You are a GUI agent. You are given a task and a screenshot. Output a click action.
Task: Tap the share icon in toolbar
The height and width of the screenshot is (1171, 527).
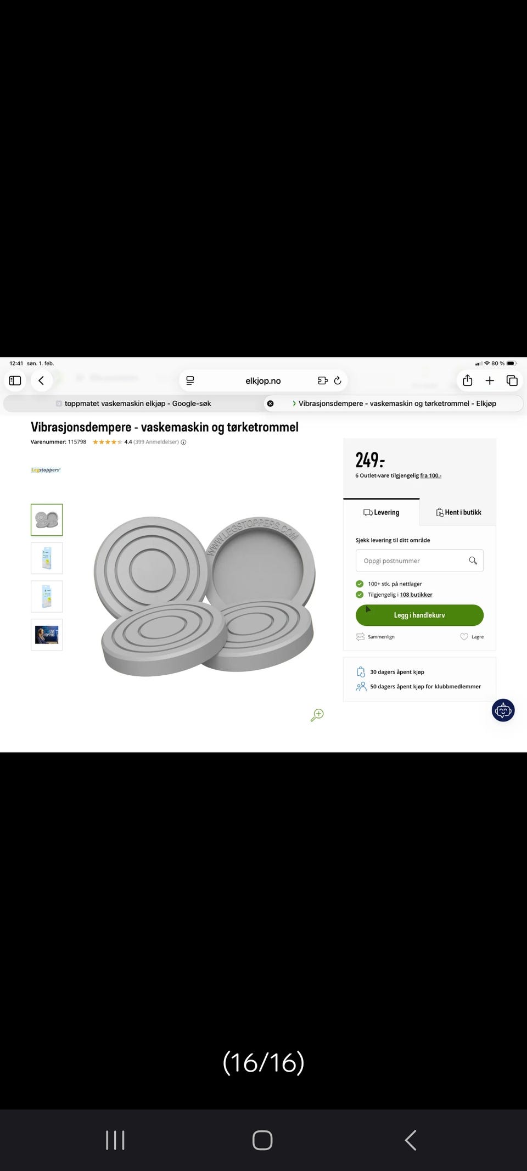pos(468,380)
